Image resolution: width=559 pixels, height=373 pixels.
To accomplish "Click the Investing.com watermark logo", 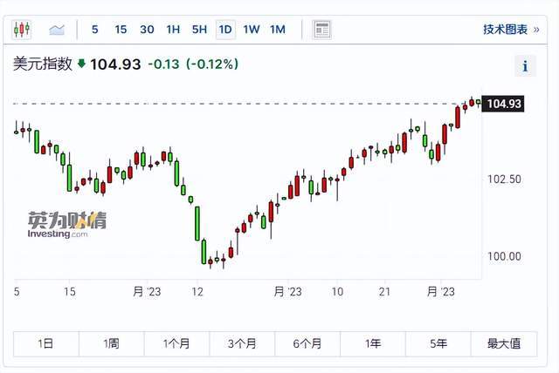I will (67, 226).
